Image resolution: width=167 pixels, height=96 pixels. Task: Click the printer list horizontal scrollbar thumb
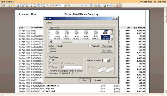coord(67,42)
